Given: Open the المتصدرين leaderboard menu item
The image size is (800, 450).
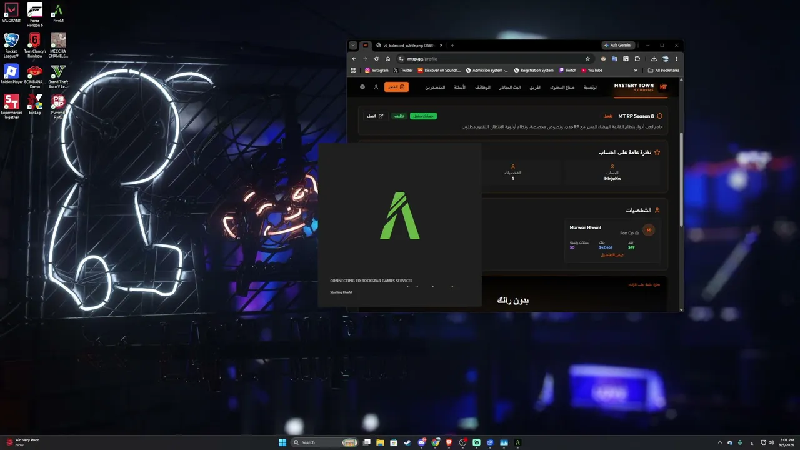Looking at the screenshot, I should (x=436, y=87).
